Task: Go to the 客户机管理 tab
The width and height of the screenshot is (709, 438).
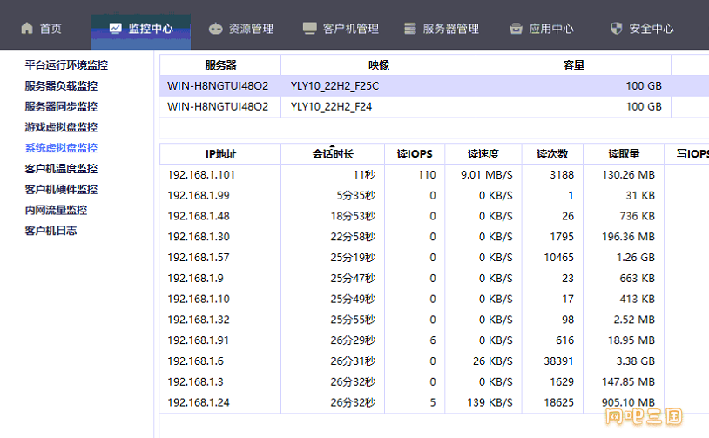Action: (x=341, y=29)
